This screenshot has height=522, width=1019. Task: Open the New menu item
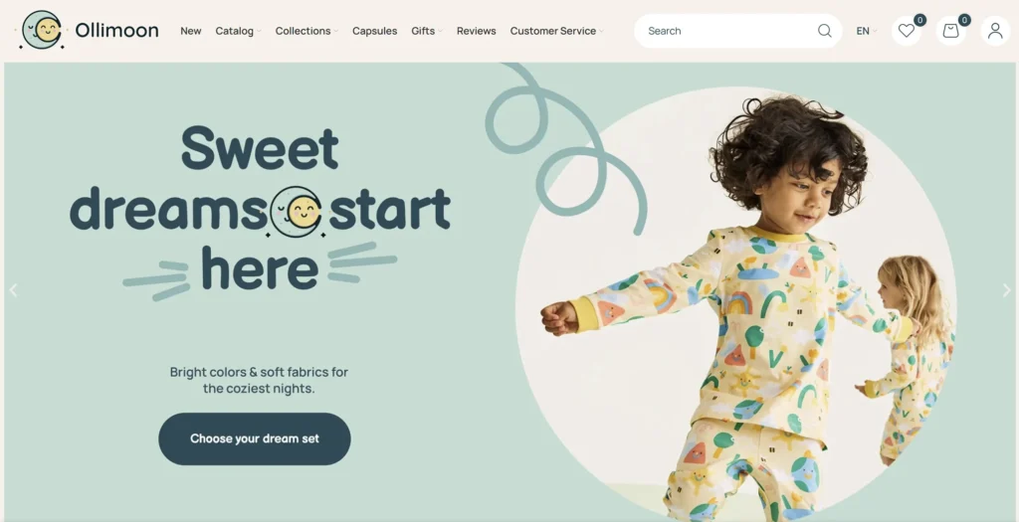click(x=190, y=31)
